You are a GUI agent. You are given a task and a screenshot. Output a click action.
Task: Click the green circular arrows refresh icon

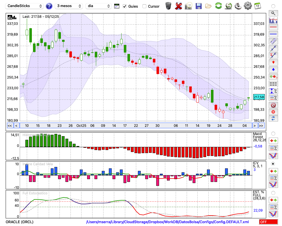[218, 6]
